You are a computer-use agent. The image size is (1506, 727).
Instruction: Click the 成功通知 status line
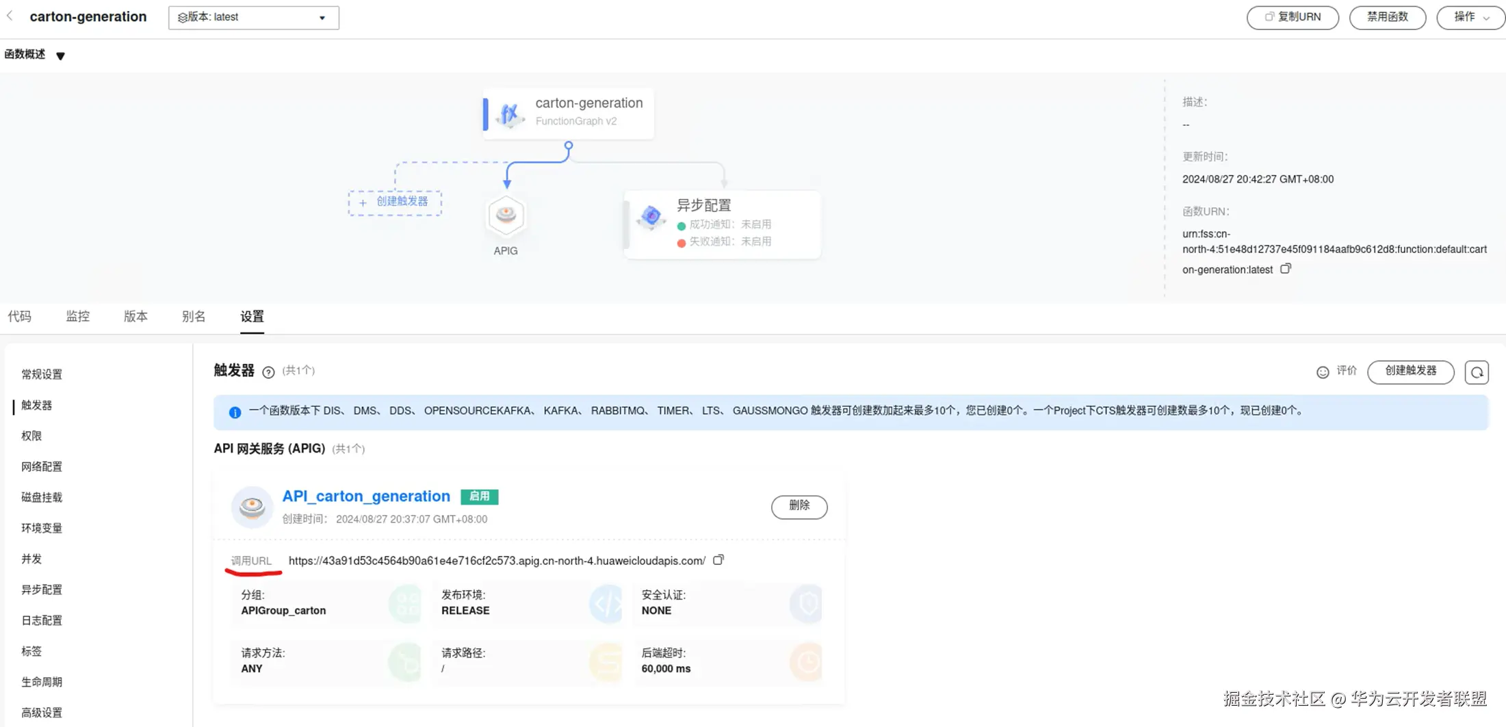724,224
